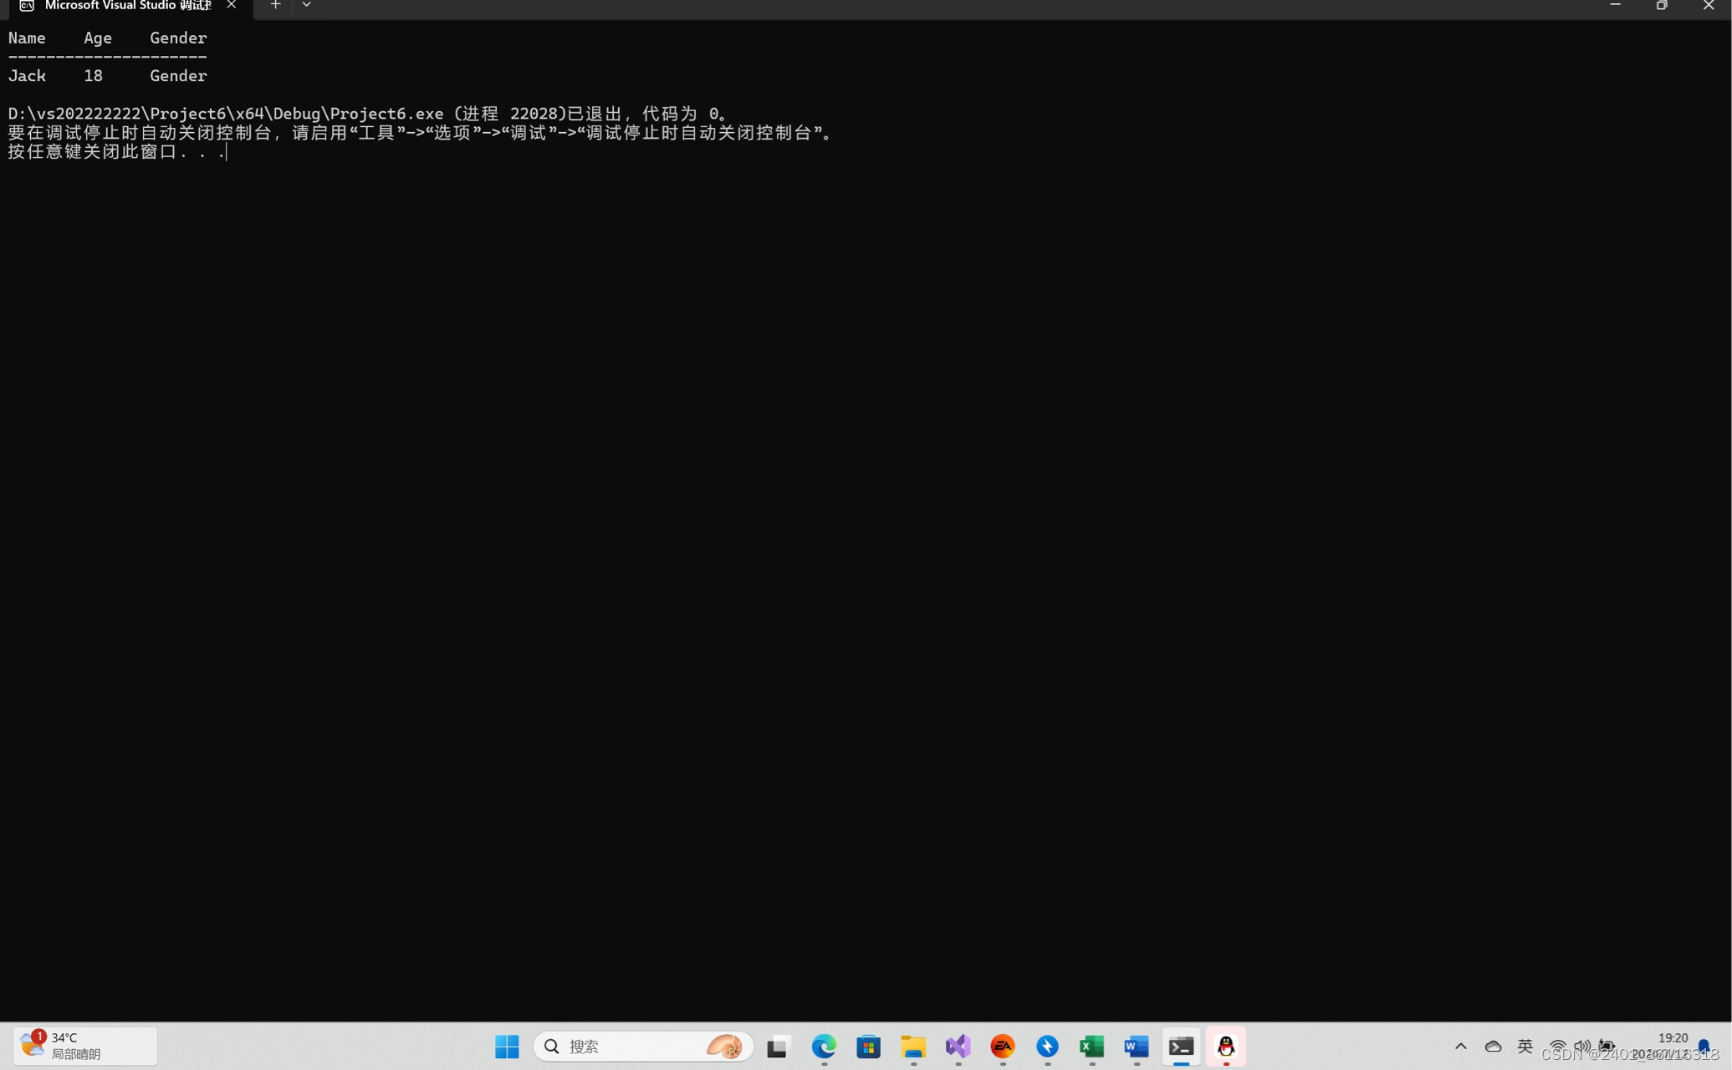This screenshot has width=1732, height=1070.
Task: Open File Explorer from the taskbar
Action: point(913,1046)
